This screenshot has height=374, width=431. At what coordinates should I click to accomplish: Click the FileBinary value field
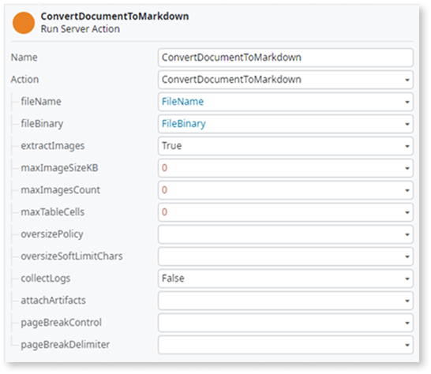[x=285, y=124]
